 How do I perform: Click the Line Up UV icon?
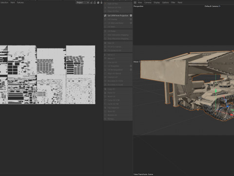pos(105,63)
